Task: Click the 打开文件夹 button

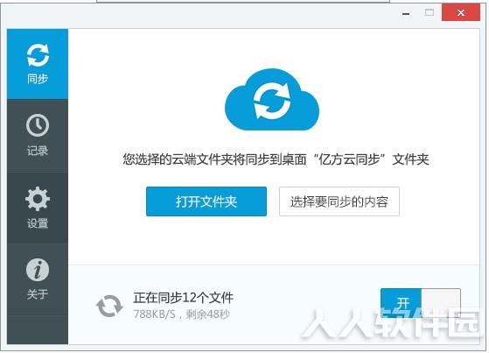Action: point(206,201)
